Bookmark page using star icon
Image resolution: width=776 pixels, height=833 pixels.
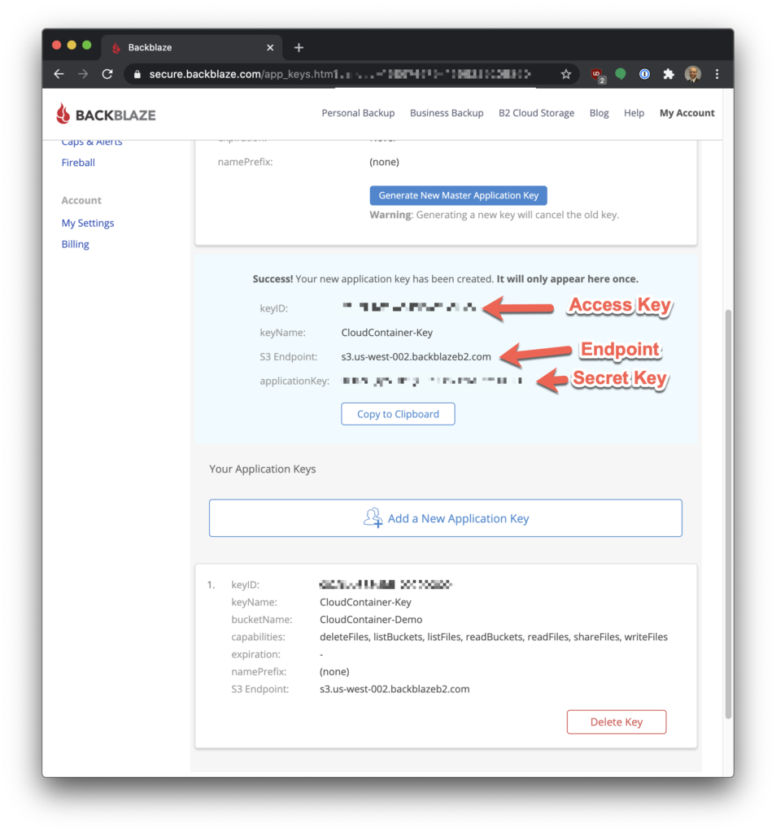click(566, 74)
